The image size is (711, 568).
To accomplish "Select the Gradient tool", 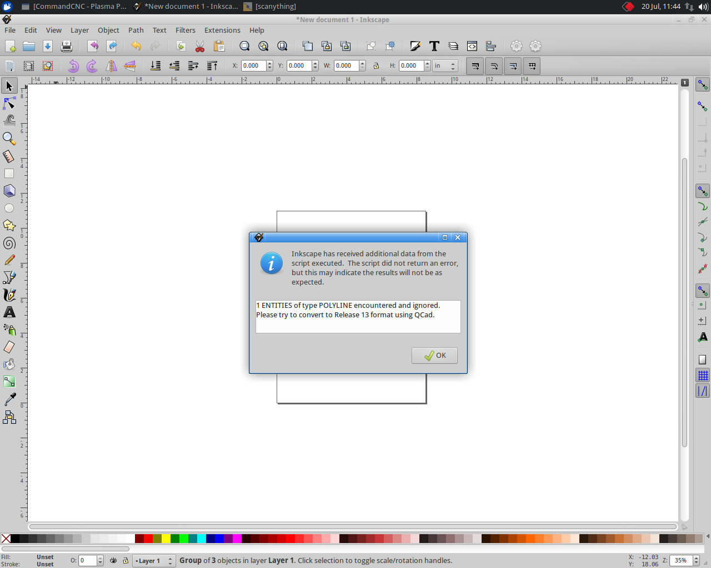I will pyautogui.click(x=9, y=382).
